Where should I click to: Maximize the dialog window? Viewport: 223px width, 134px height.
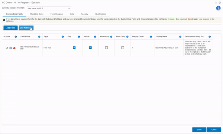(x=216, y=3)
